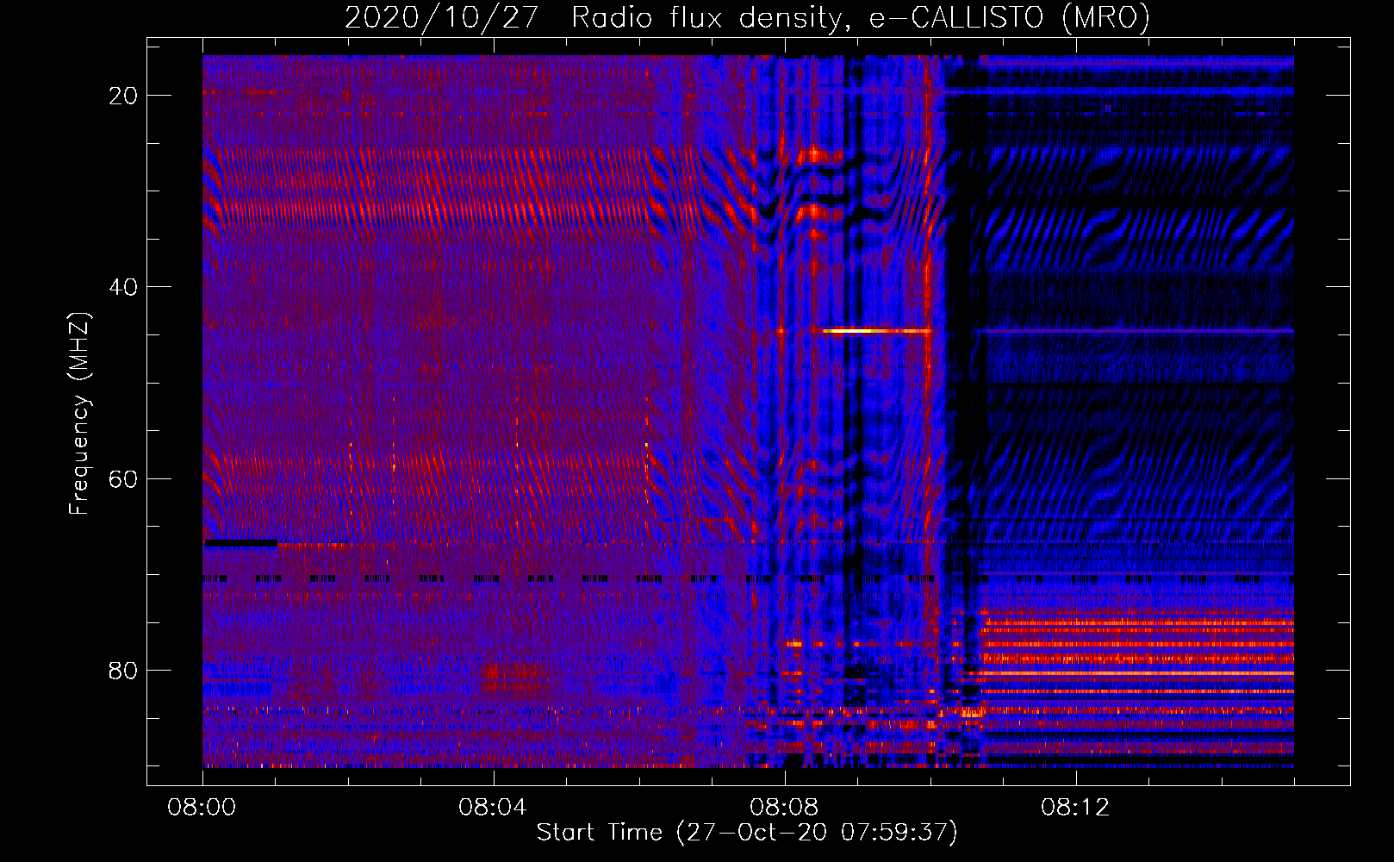The image size is (1394, 862).
Task: Click the 'Start Time (27-Oct-20 07:59:37)' x-axis label
Action: click(x=747, y=833)
